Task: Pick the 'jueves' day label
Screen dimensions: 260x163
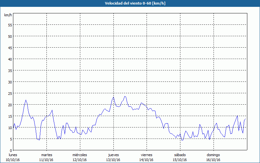Action: pos(113,155)
